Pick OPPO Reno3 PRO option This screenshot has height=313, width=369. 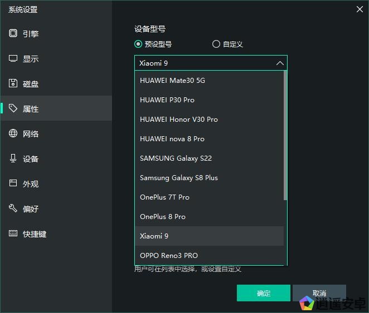[210, 256]
